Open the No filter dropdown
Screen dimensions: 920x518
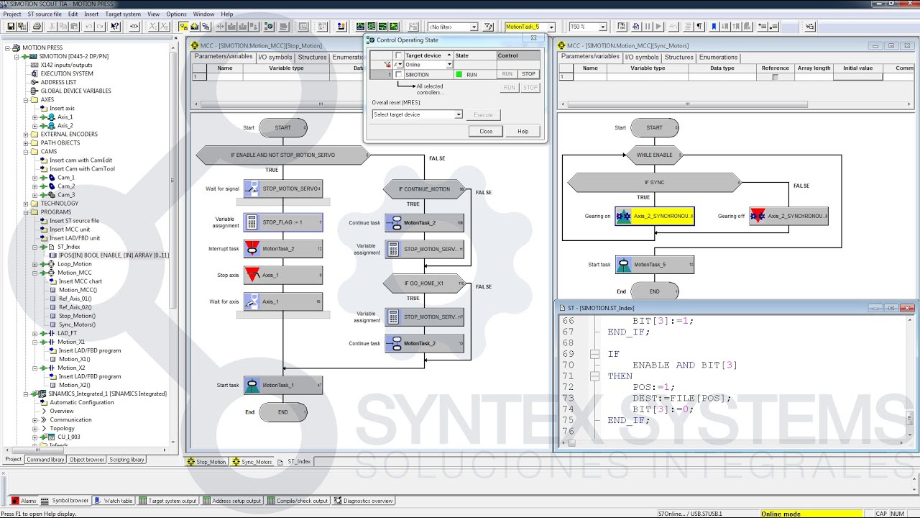click(474, 27)
